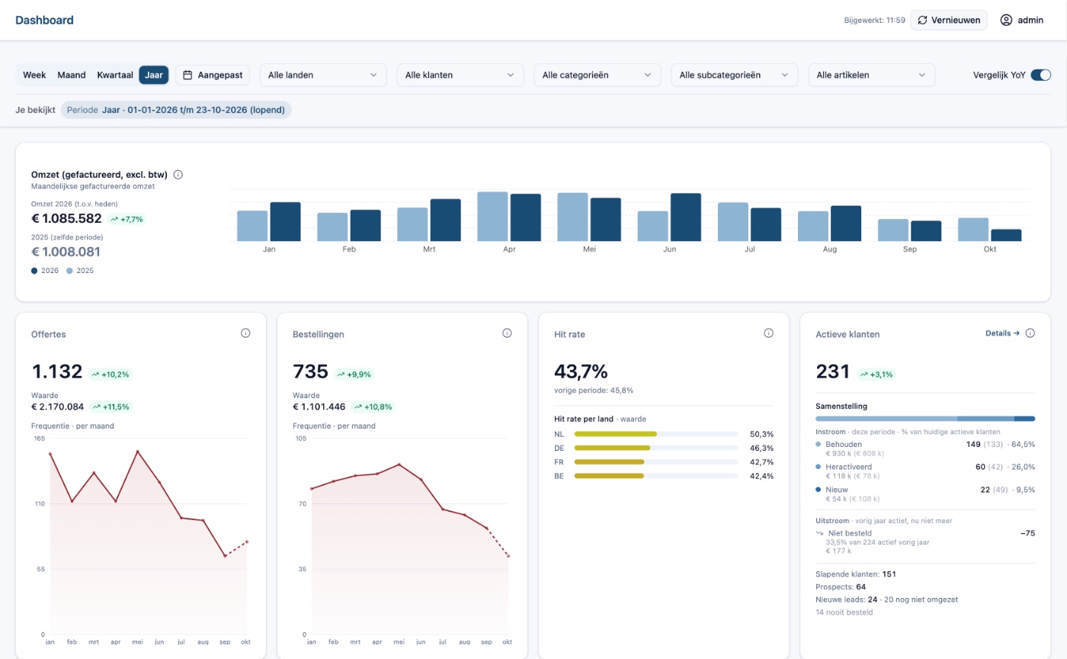Click the light 2025 bar for Apr
Screen dimensions: 1067x659
pyautogui.click(x=492, y=217)
